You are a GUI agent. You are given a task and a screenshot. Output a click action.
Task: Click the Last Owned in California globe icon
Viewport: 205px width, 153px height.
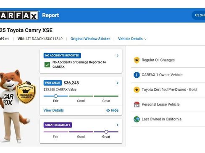[x=137, y=119]
